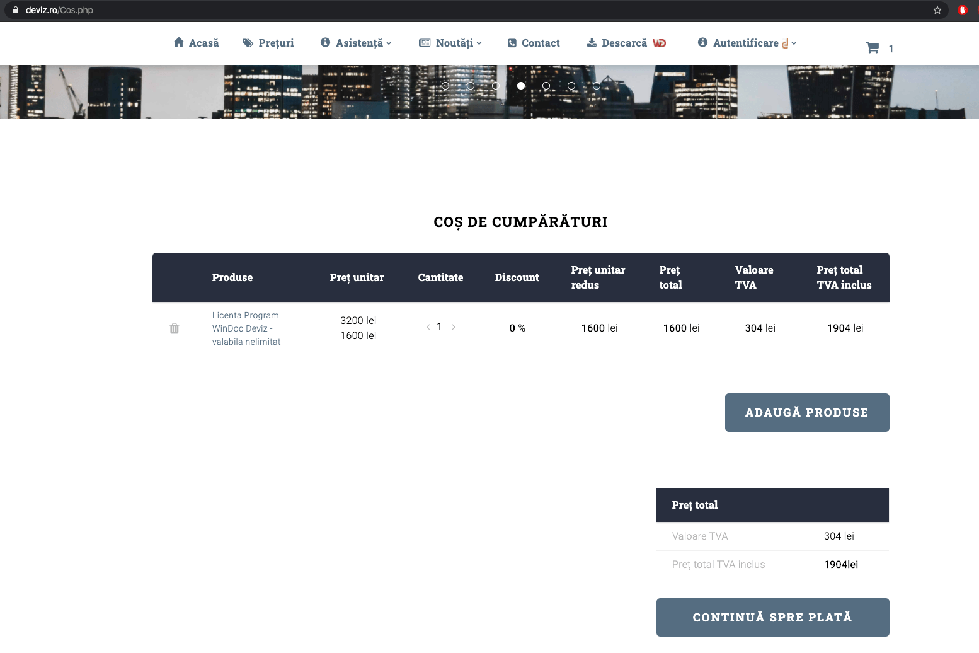979x653 pixels.
Task: Bookmark page with the star icon
Action: (x=937, y=10)
